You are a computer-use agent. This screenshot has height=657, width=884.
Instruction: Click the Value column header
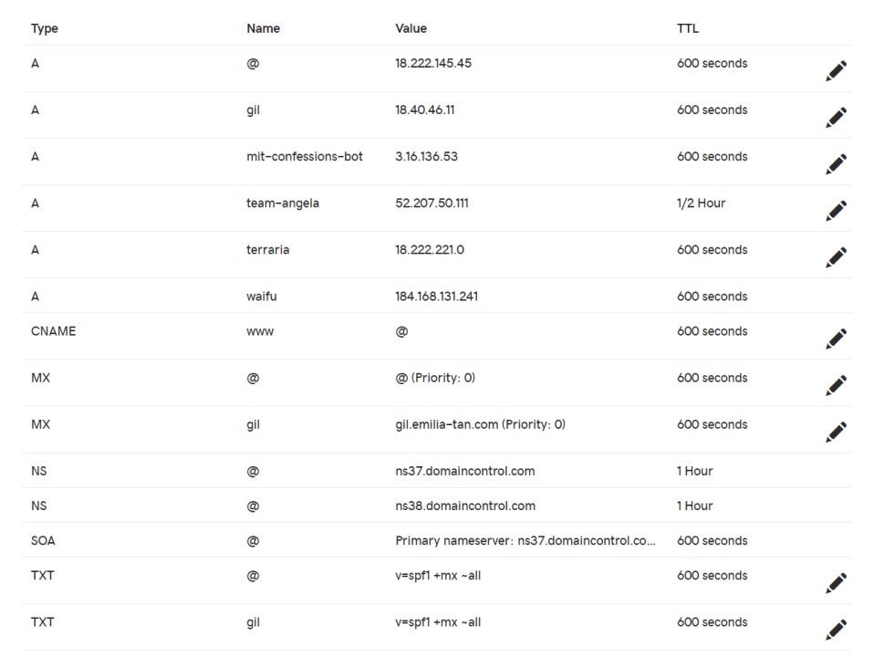411,28
